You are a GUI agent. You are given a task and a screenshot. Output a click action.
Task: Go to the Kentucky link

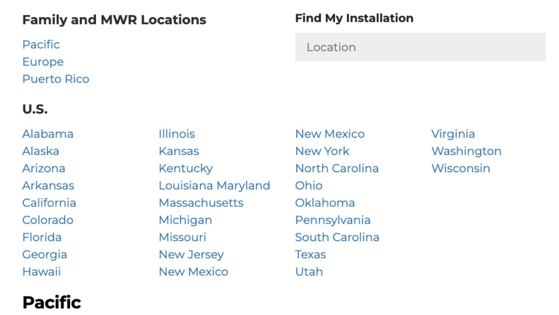[x=185, y=168]
